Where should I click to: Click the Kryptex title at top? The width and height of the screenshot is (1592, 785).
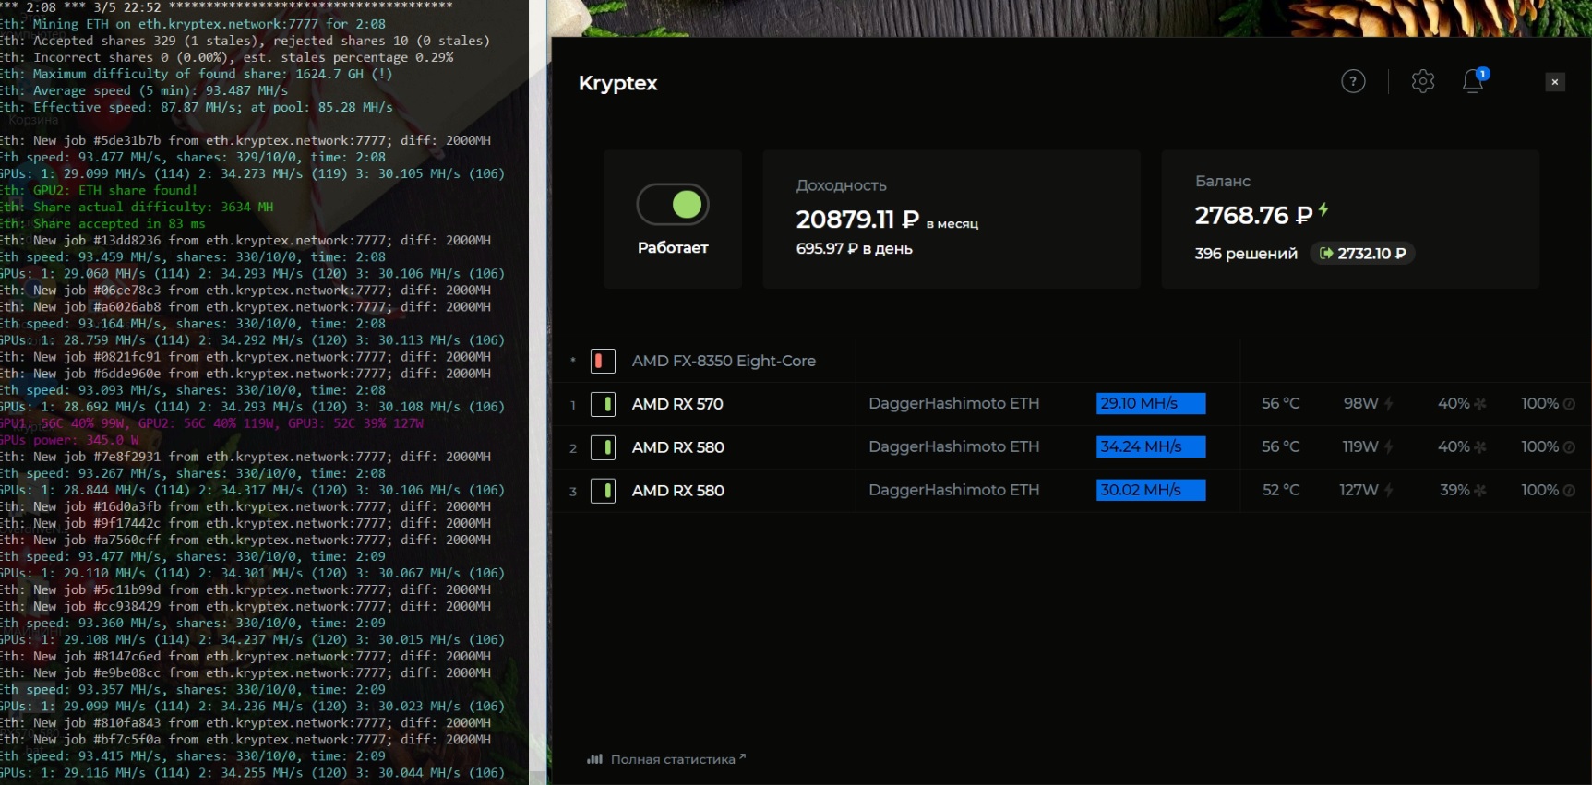(x=617, y=83)
